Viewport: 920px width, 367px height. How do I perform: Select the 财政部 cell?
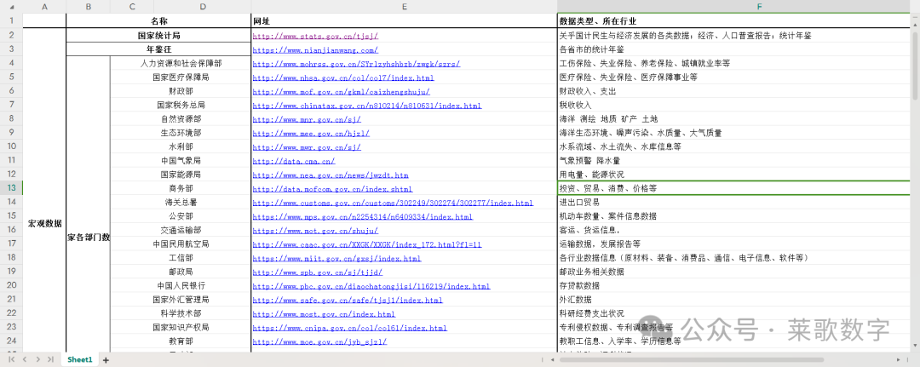(181, 91)
